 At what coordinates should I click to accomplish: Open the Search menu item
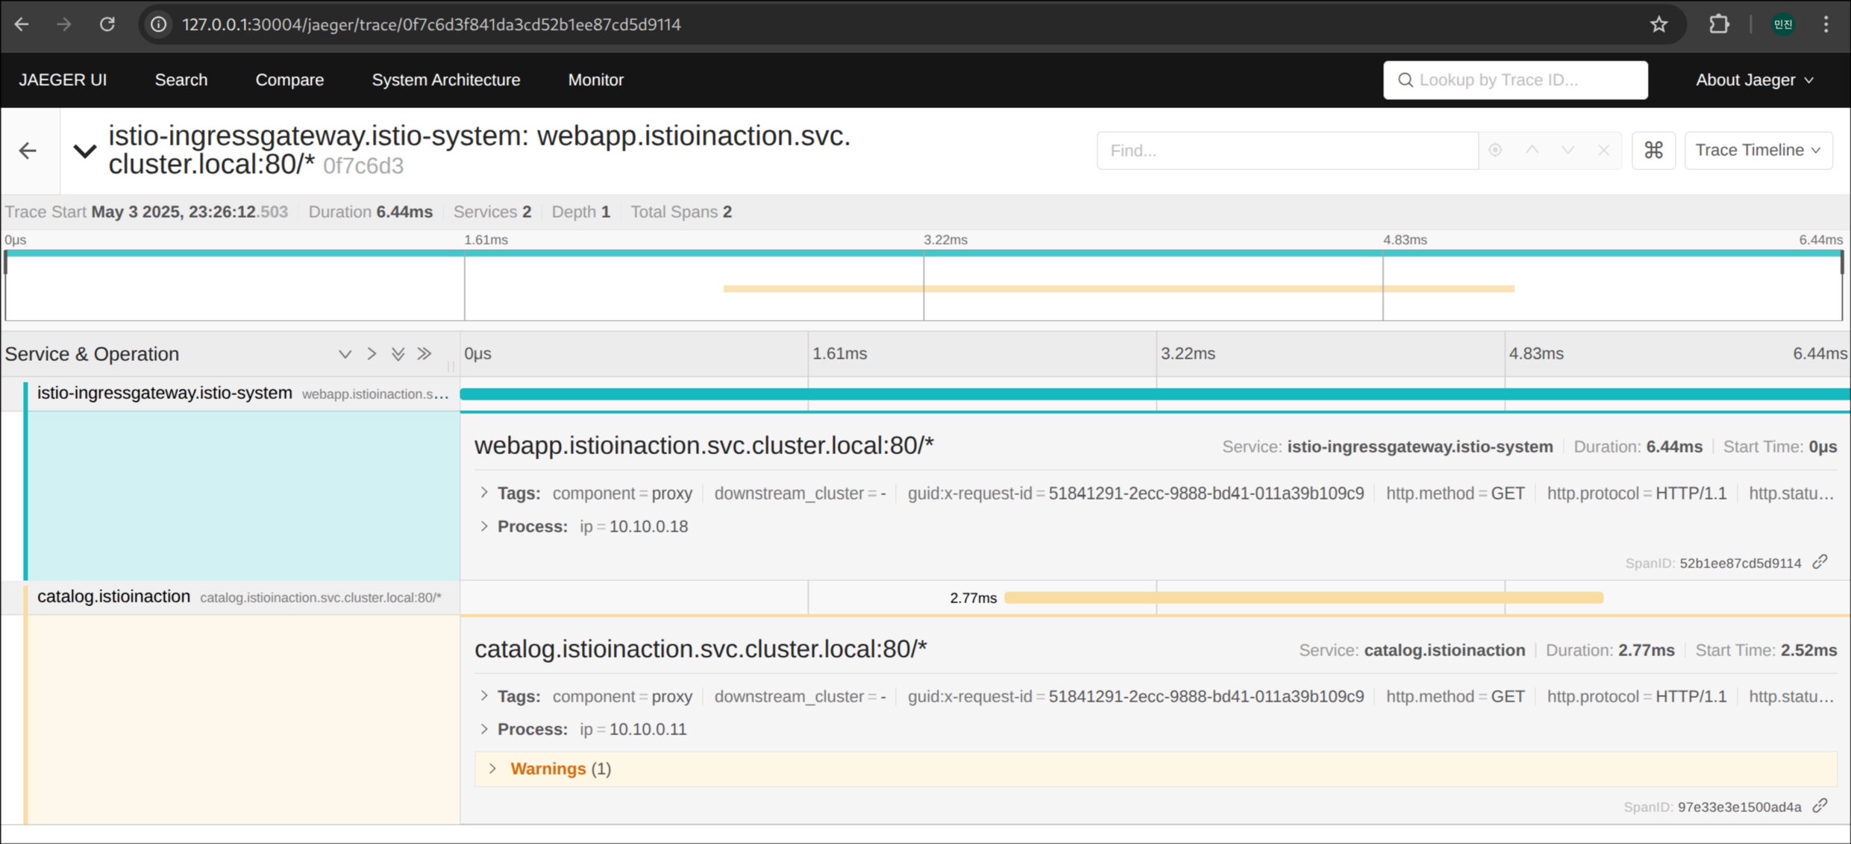[x=181, y=80]
